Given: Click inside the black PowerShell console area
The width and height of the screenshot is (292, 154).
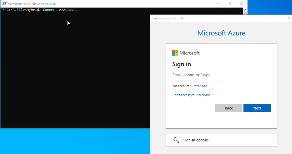Looking at the screenshot, I should (76, 75).
